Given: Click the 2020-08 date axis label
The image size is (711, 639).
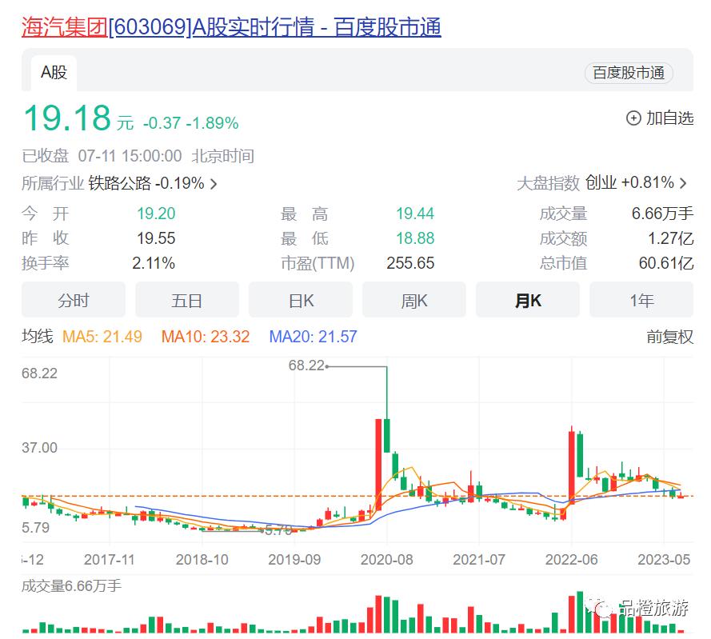Looking at the screenshot, I should tap(387, 560).
